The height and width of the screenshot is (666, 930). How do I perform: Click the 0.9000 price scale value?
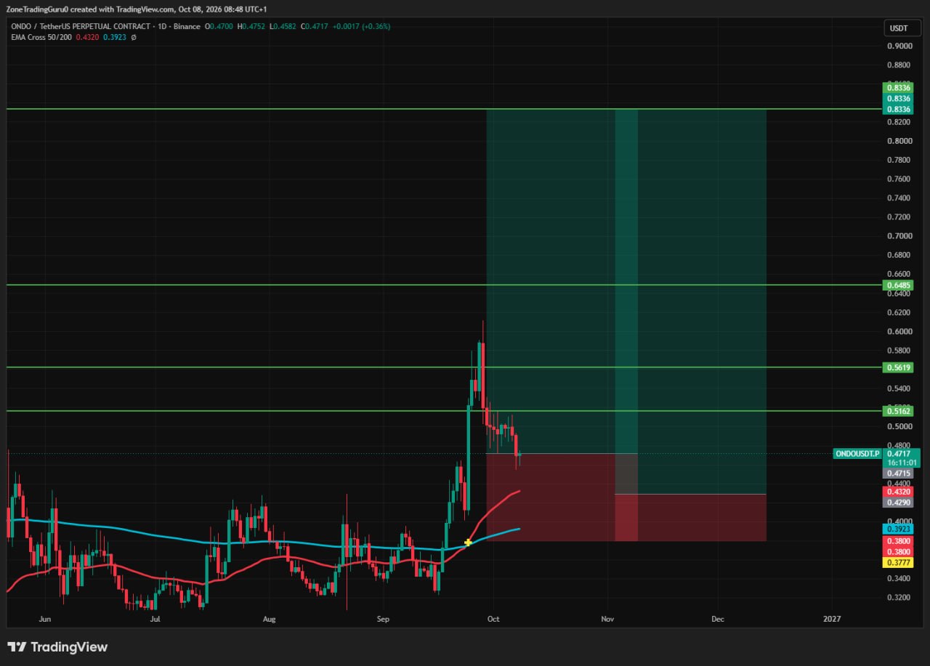click(x=899, y=46)
